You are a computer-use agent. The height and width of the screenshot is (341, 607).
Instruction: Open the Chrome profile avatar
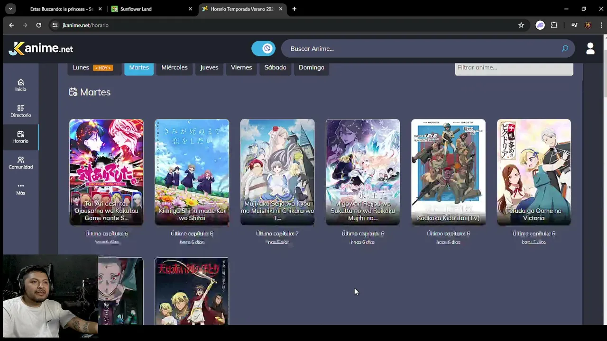[x=588, y=25]
